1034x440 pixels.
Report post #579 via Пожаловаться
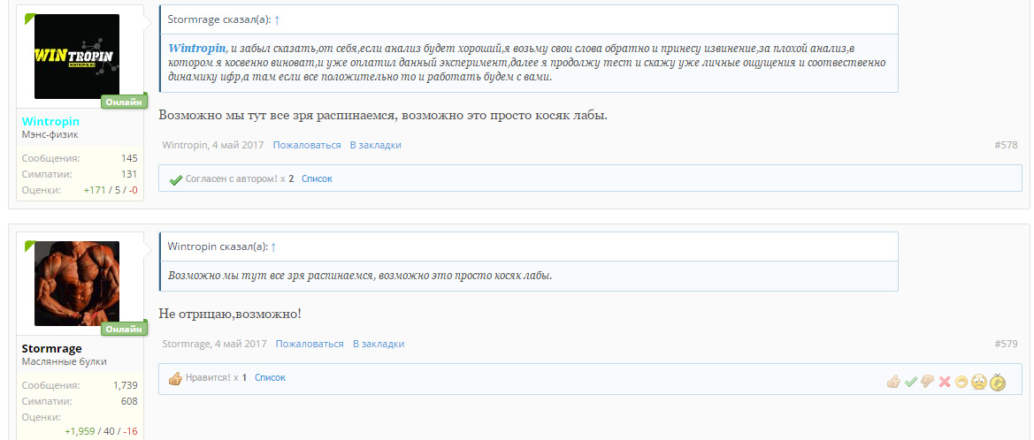(x=309, y=344)
